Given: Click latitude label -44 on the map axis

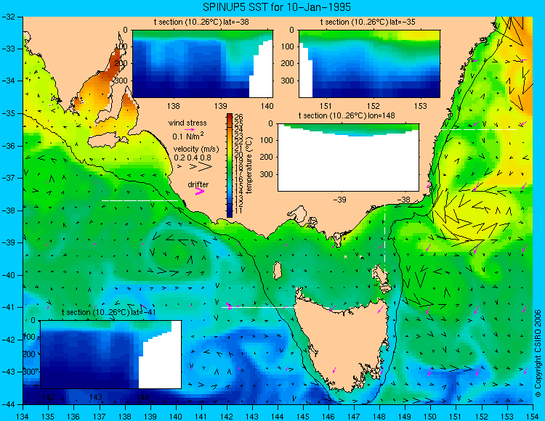Looking at the screenshot, I should pos(7,404).
